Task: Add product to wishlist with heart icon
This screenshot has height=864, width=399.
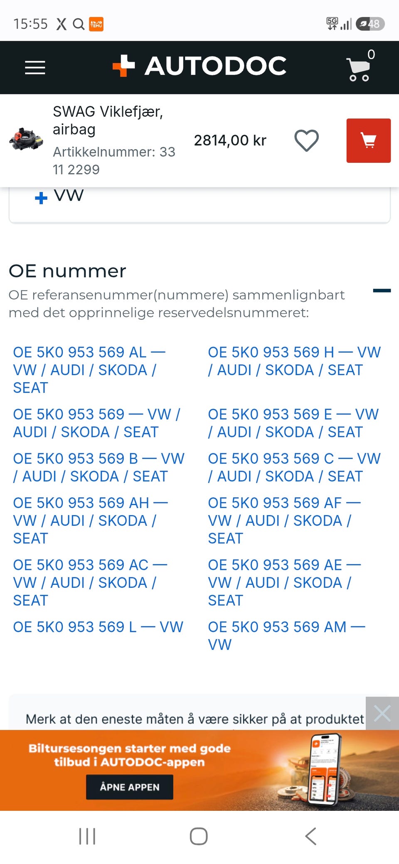Action: (x=307, y=140)
